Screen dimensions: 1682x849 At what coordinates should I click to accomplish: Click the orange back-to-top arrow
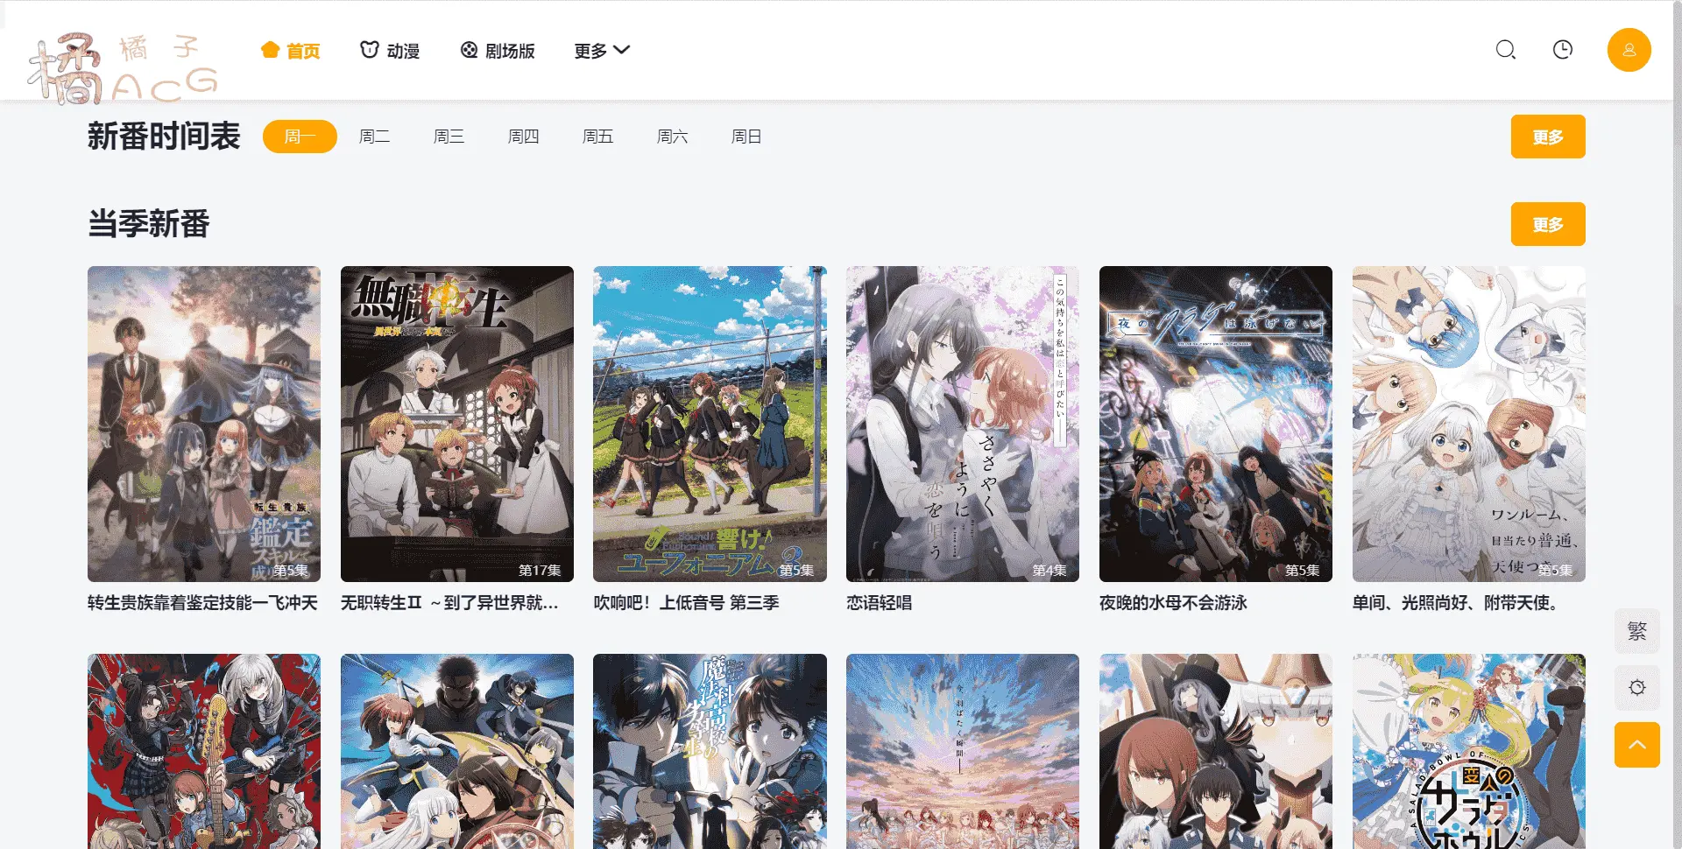click(1637, 745)
